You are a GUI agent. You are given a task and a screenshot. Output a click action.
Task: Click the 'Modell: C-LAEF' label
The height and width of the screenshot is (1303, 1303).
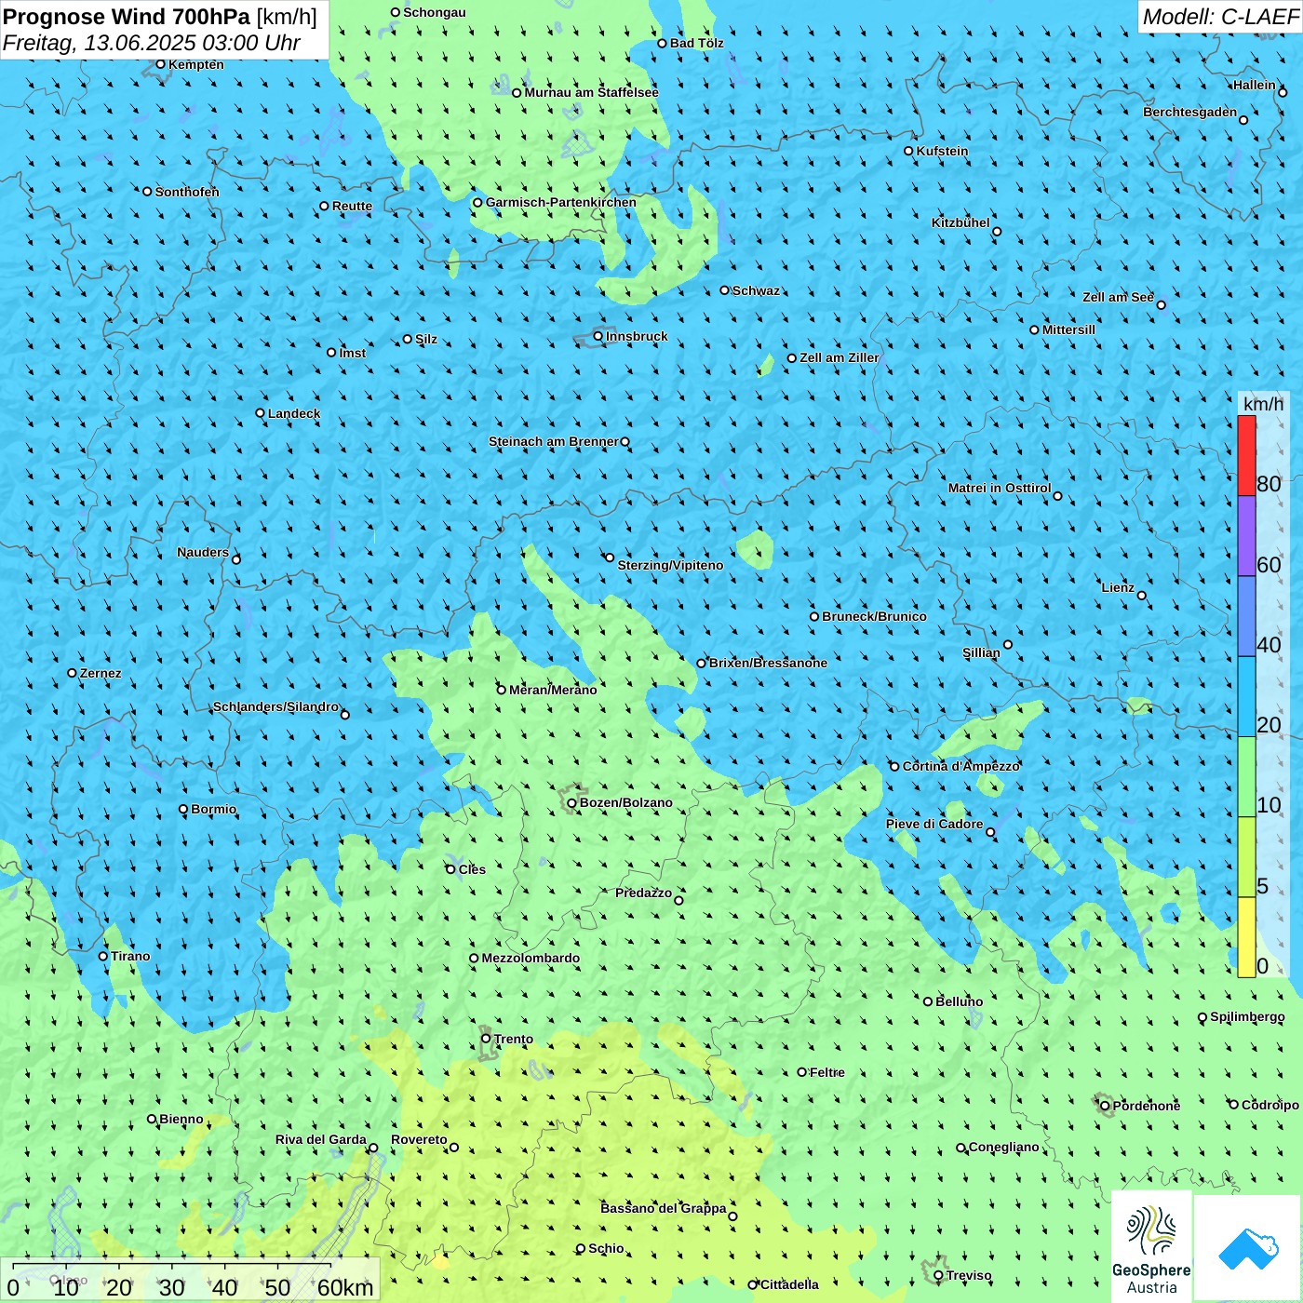tap(1220, 17)
